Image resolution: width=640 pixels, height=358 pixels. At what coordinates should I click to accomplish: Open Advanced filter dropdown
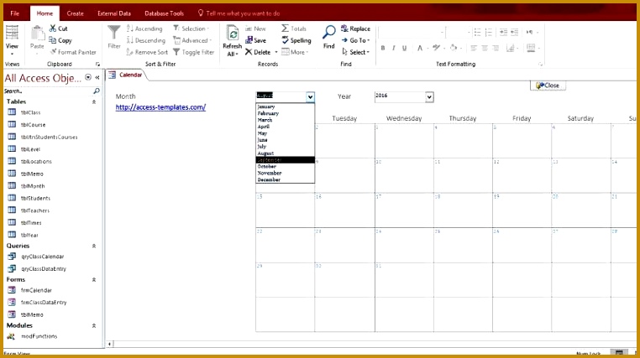pyautogui.click(x=192, y=40)
